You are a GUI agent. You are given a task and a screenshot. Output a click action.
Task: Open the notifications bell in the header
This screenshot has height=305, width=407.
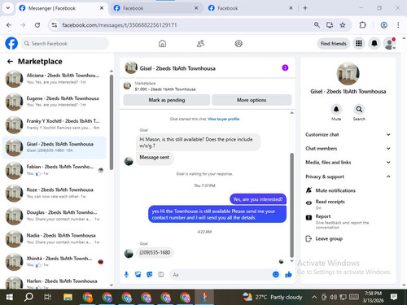coord(374,43)
